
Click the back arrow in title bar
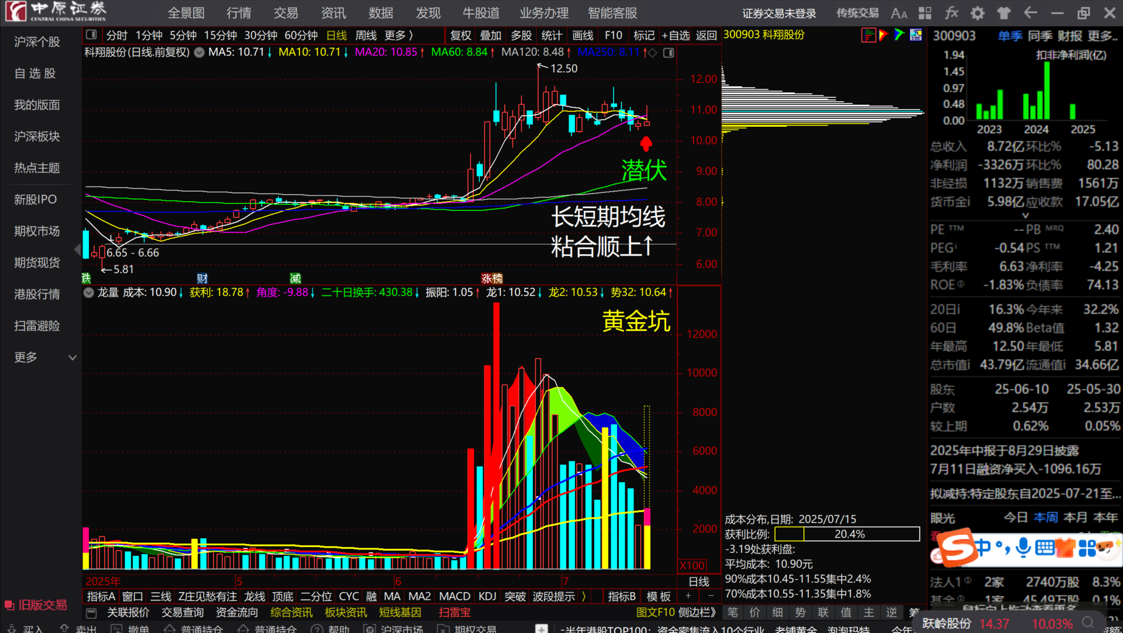(1030, 12)
